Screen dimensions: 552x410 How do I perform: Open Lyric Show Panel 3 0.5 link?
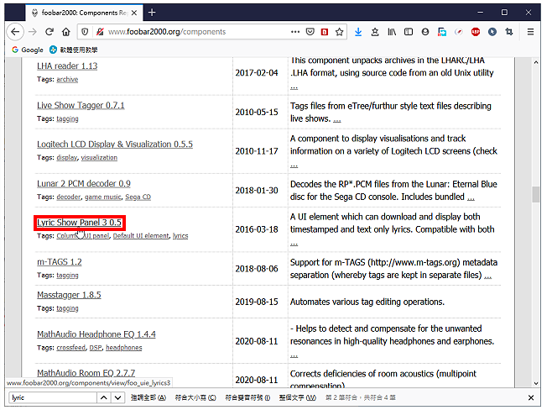click(x=79, y=223)
